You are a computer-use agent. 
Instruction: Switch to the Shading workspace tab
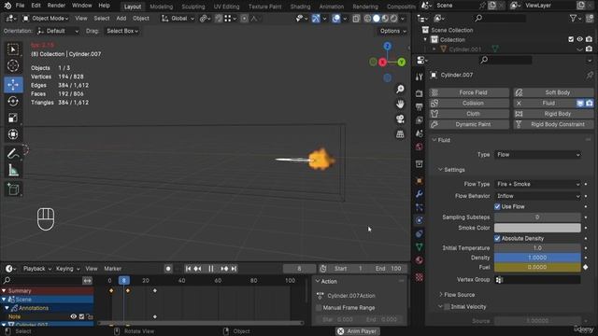point(300,7)
